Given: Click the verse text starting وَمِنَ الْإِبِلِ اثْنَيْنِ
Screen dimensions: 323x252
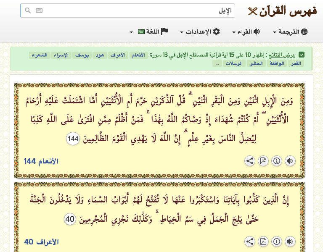Looking at the screenshot, I should pyautogui.click(x=159, y=119).
